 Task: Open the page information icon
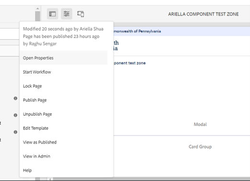click(67, 14)
